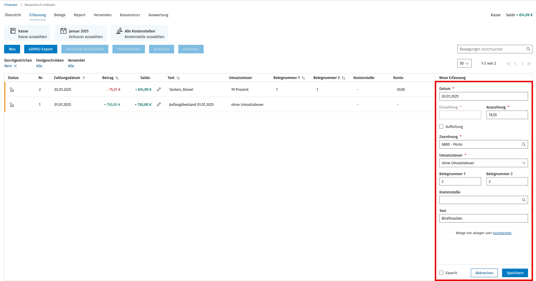Open the Report tab
The image size is (536, 281).
(79, 15)
